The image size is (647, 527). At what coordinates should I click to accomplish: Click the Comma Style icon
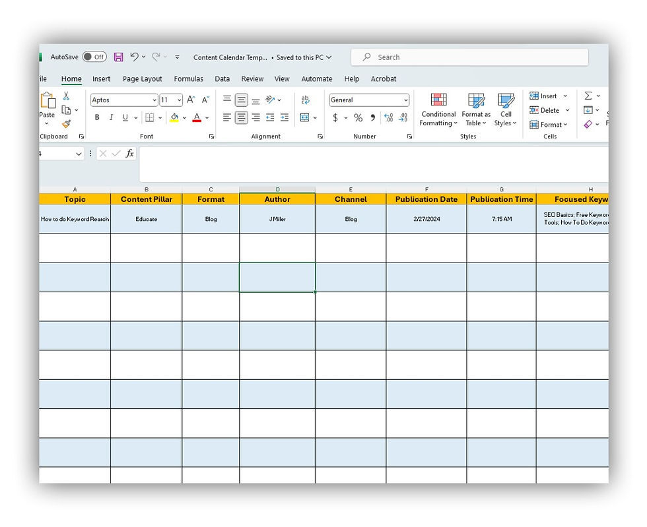click(x=373, y=117)
